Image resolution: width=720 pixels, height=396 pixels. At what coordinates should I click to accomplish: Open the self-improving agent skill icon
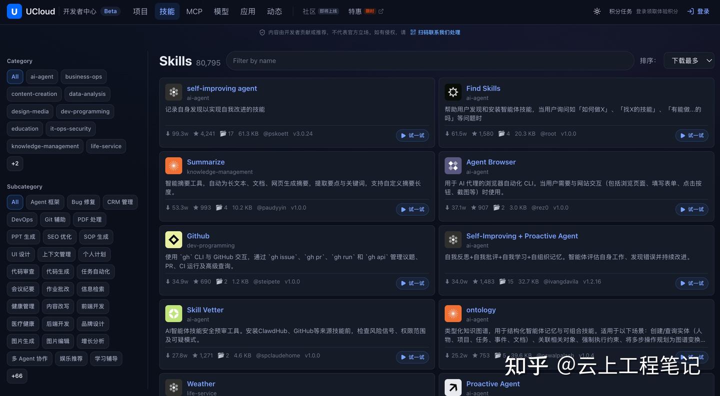[173, 92]
